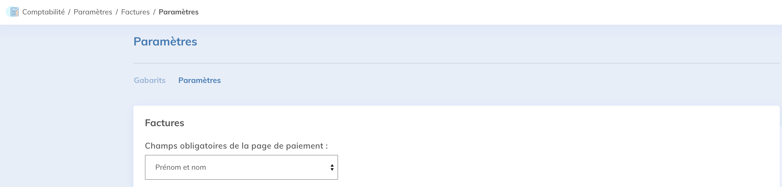The width and height of the screenshot is (782, 187).
Task: Open the "Prénom et nom" dropdown
Action: pos(241,167)
